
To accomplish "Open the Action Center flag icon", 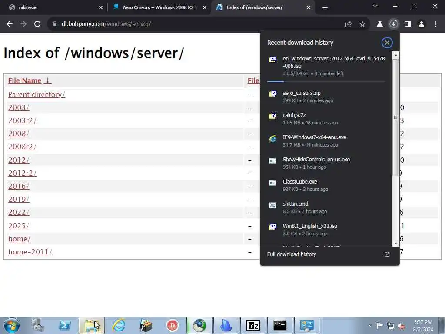I will click(380, 326).
